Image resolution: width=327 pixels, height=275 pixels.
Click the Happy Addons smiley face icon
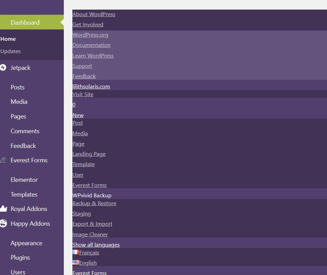click(3, 223)
